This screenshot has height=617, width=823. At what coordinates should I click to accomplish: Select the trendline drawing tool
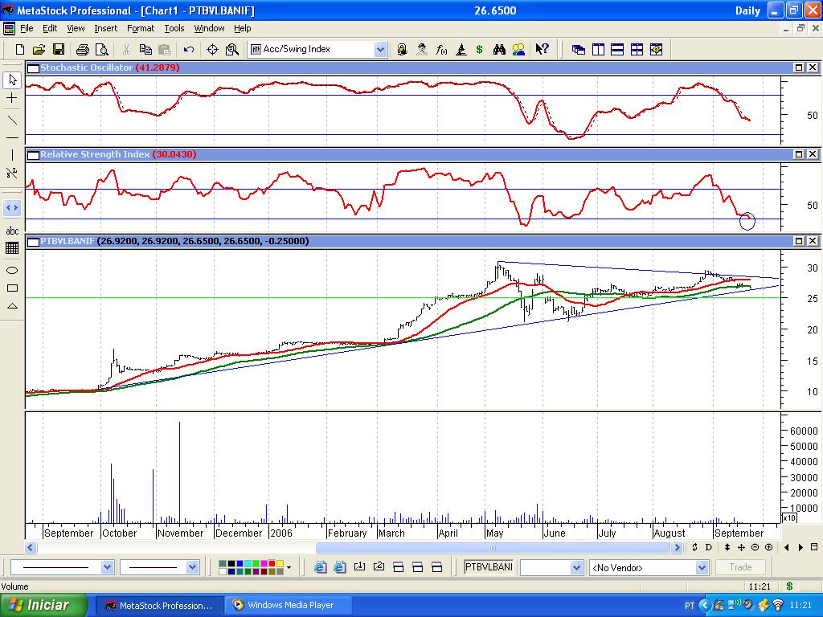12,121
